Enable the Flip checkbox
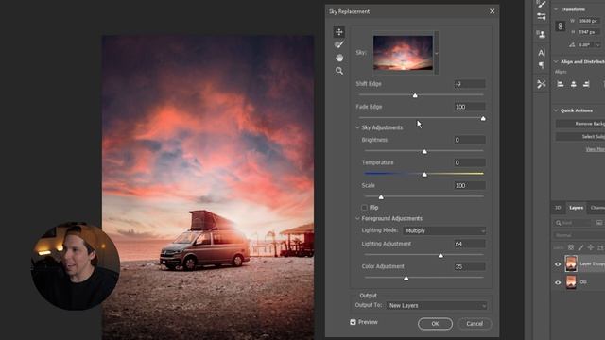 [364, 208]
